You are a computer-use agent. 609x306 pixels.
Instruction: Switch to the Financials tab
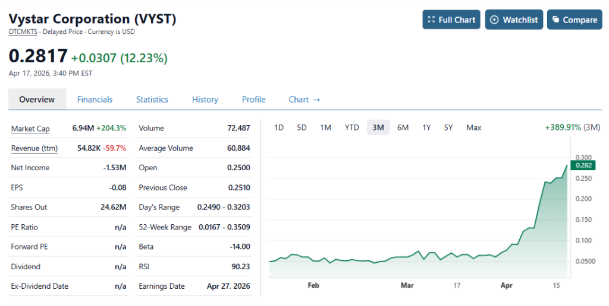[x=95, y=100]
